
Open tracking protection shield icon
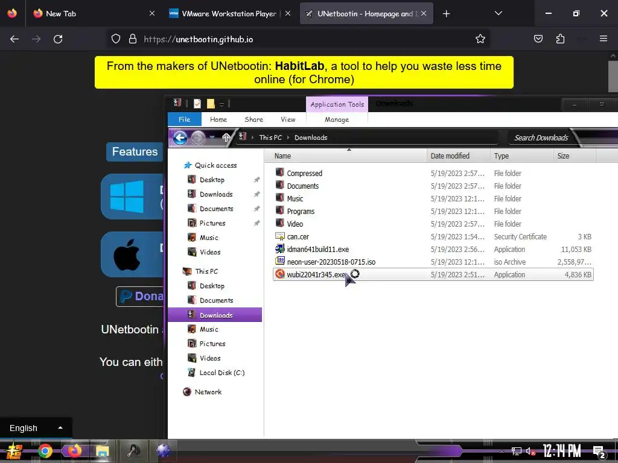click(115, 39)
